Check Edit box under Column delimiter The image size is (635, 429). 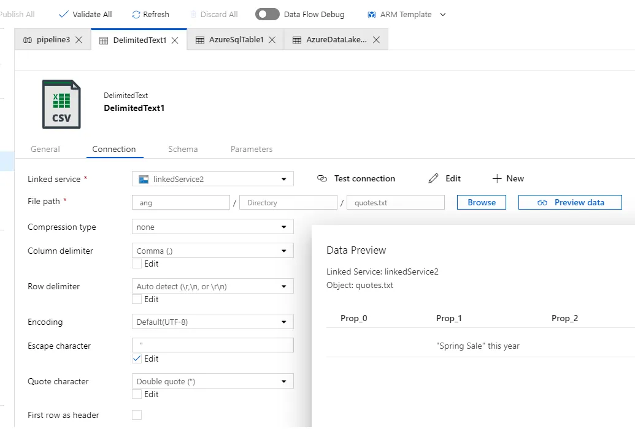coord(137,264)
